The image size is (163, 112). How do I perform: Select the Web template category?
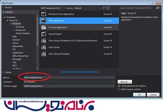click(14, 36)
